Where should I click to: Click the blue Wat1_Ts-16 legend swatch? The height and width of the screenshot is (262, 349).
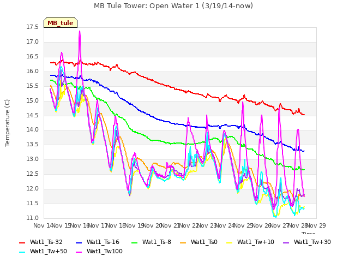pyautogui.click(x=79, y=242)
